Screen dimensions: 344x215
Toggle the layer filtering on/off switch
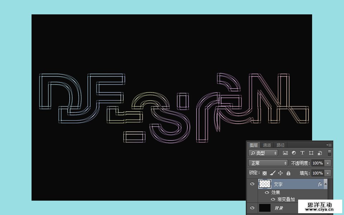(329, 153)
